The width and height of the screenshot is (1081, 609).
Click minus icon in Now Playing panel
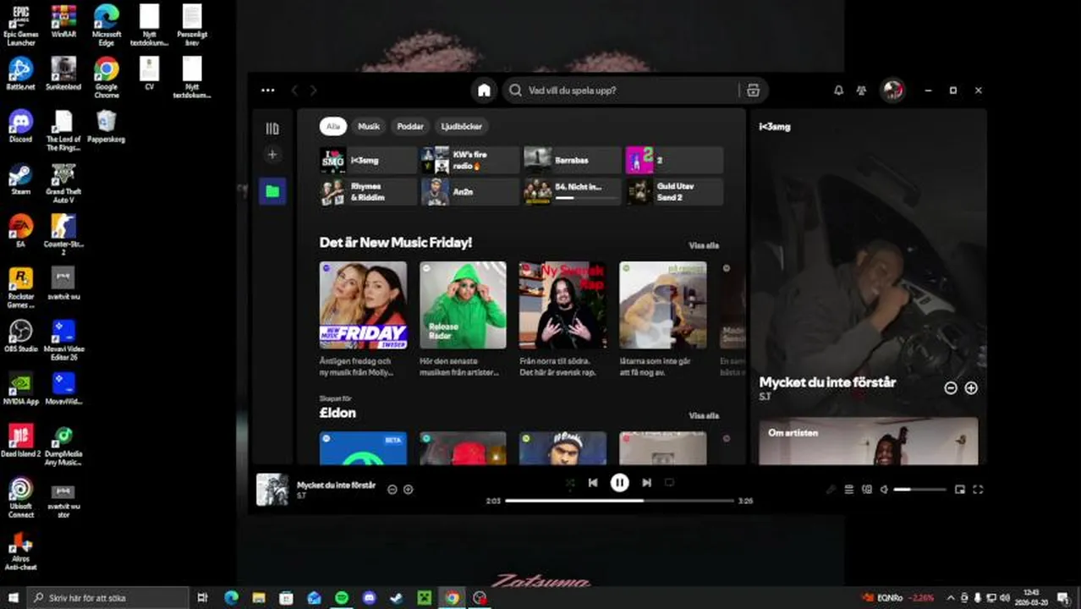tap(951, 387)
